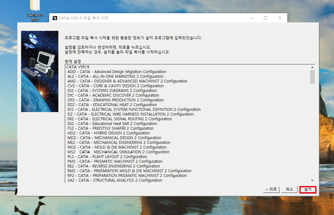Click the CATIA icon in the title bar

[55, 18]
